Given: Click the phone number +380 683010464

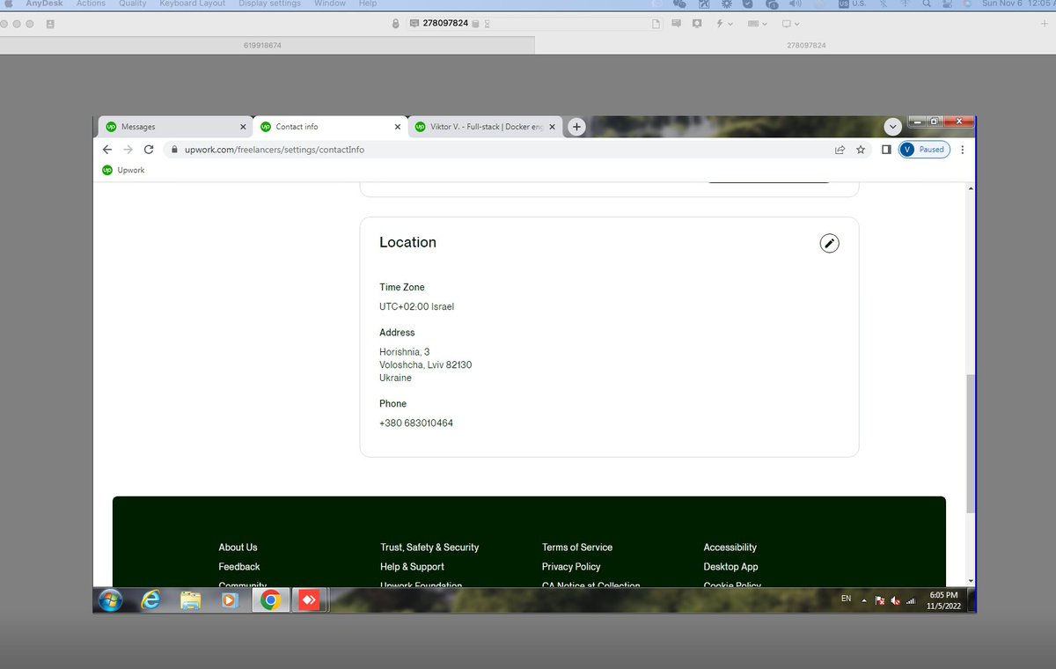Looking at the screenshot, I should 416,423.
